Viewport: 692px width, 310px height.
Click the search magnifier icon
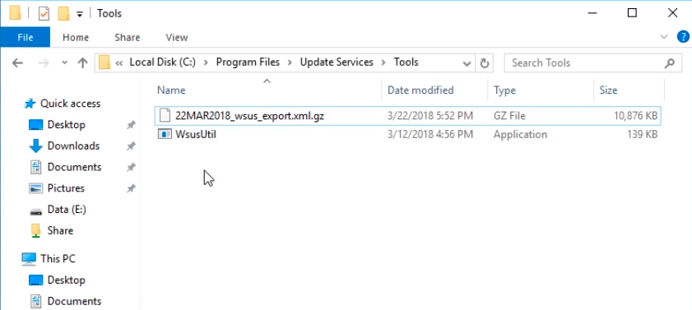click(670, 63)
